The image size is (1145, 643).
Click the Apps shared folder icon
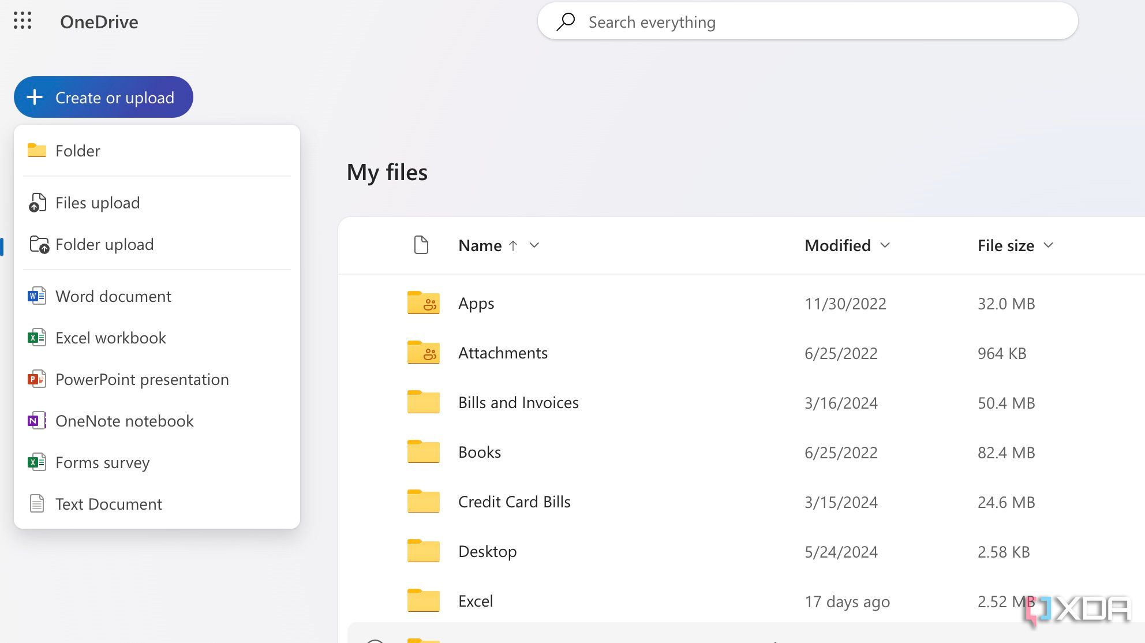423,302
